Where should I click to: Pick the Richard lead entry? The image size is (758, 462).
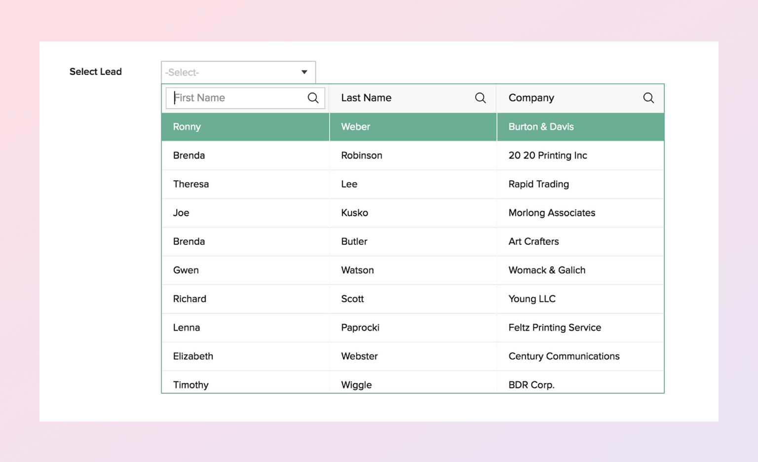pos(189,299)
